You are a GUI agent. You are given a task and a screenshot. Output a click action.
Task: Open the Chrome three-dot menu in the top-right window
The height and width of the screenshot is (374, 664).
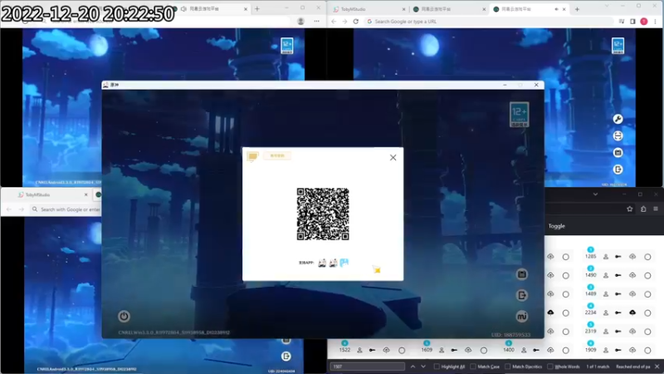pos(656,22)
